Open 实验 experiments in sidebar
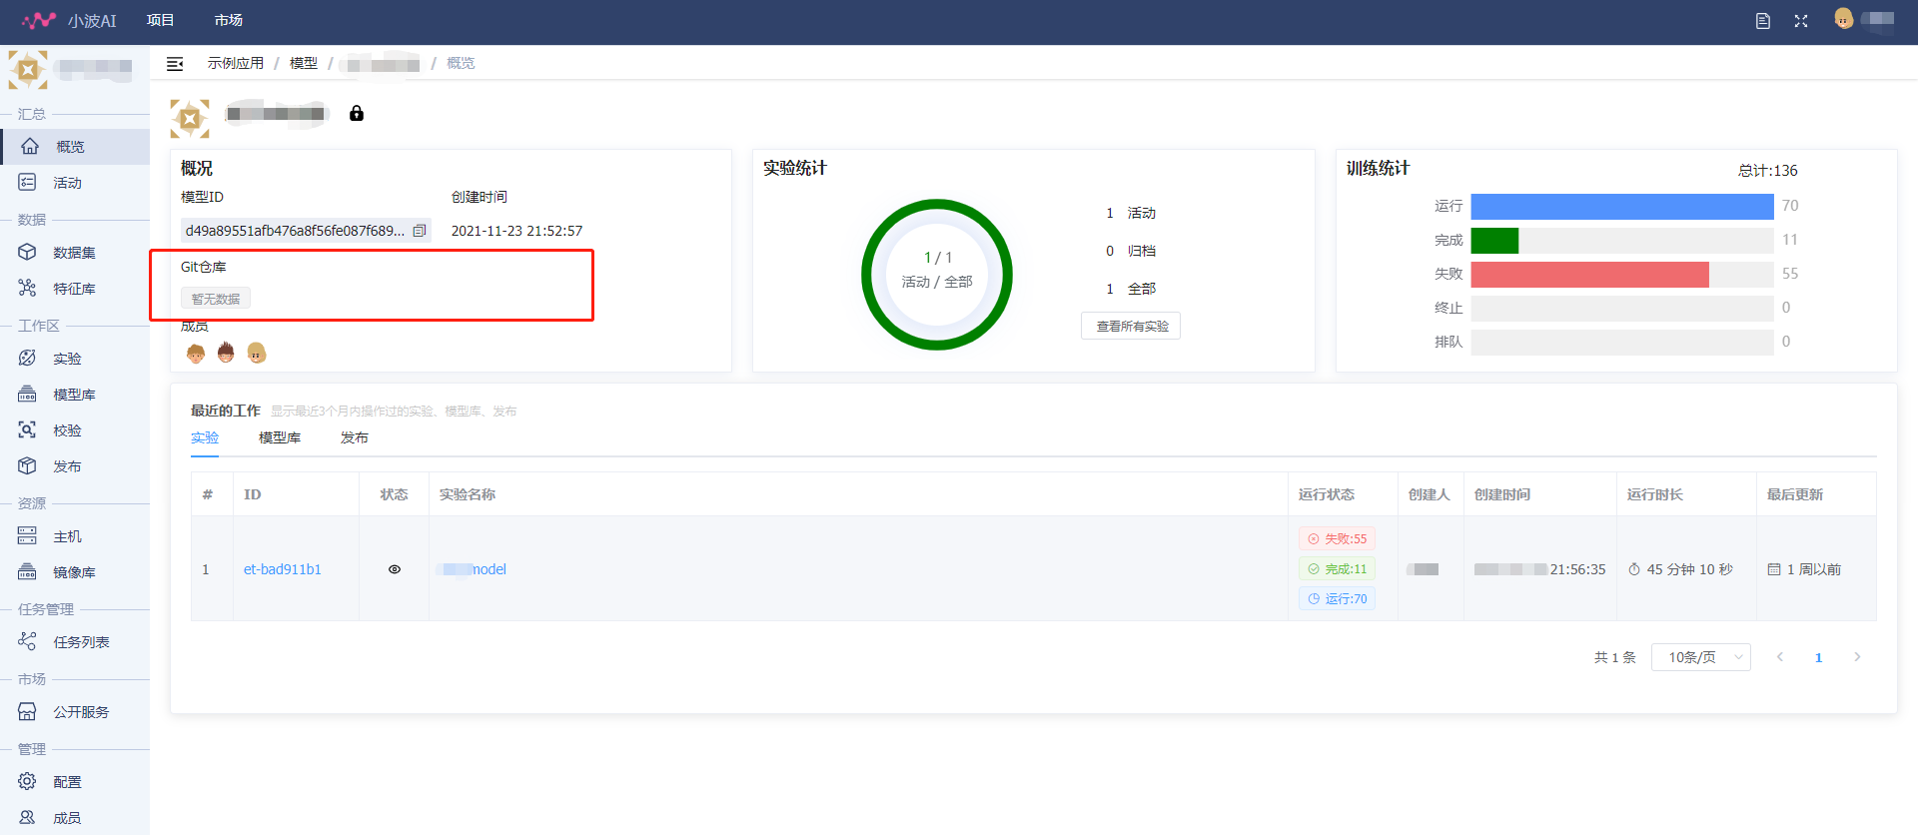Screen dimensions: 1918x835 click(x=75, y=359)
